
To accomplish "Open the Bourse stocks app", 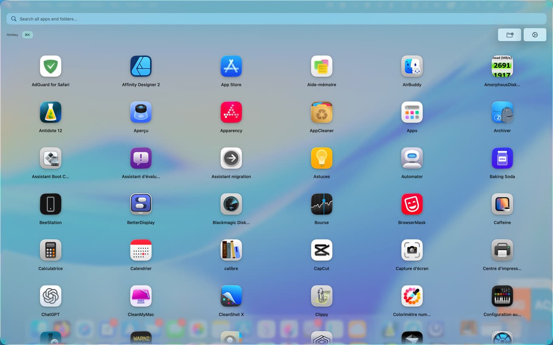I will [x=322, y=204].
